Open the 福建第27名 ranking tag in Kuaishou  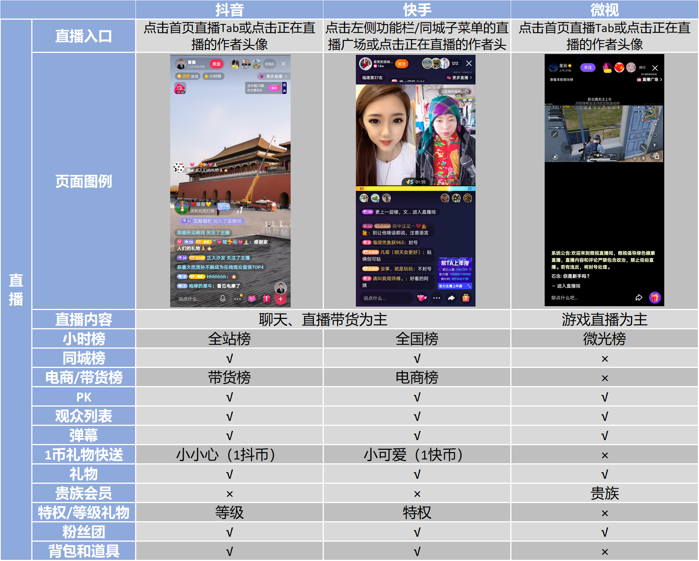point(372,78)
